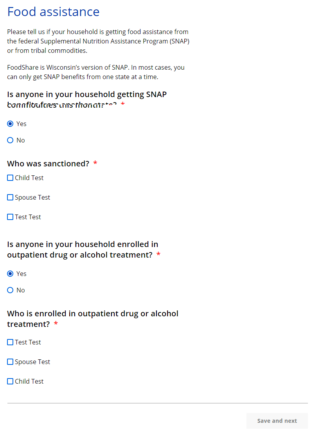Screen dimensions: 313x431
Task: Click the Food assistance page heading
Action: [x=53, y=12]
